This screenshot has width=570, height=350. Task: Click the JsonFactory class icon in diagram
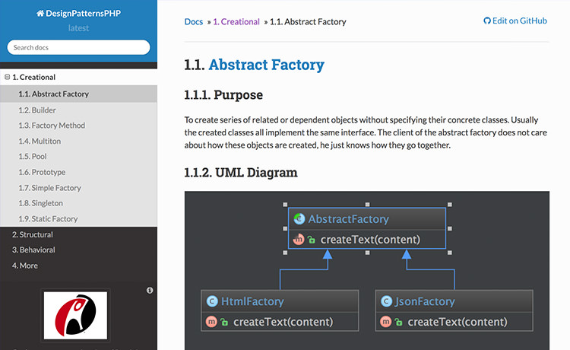click(x=387, y=302)
